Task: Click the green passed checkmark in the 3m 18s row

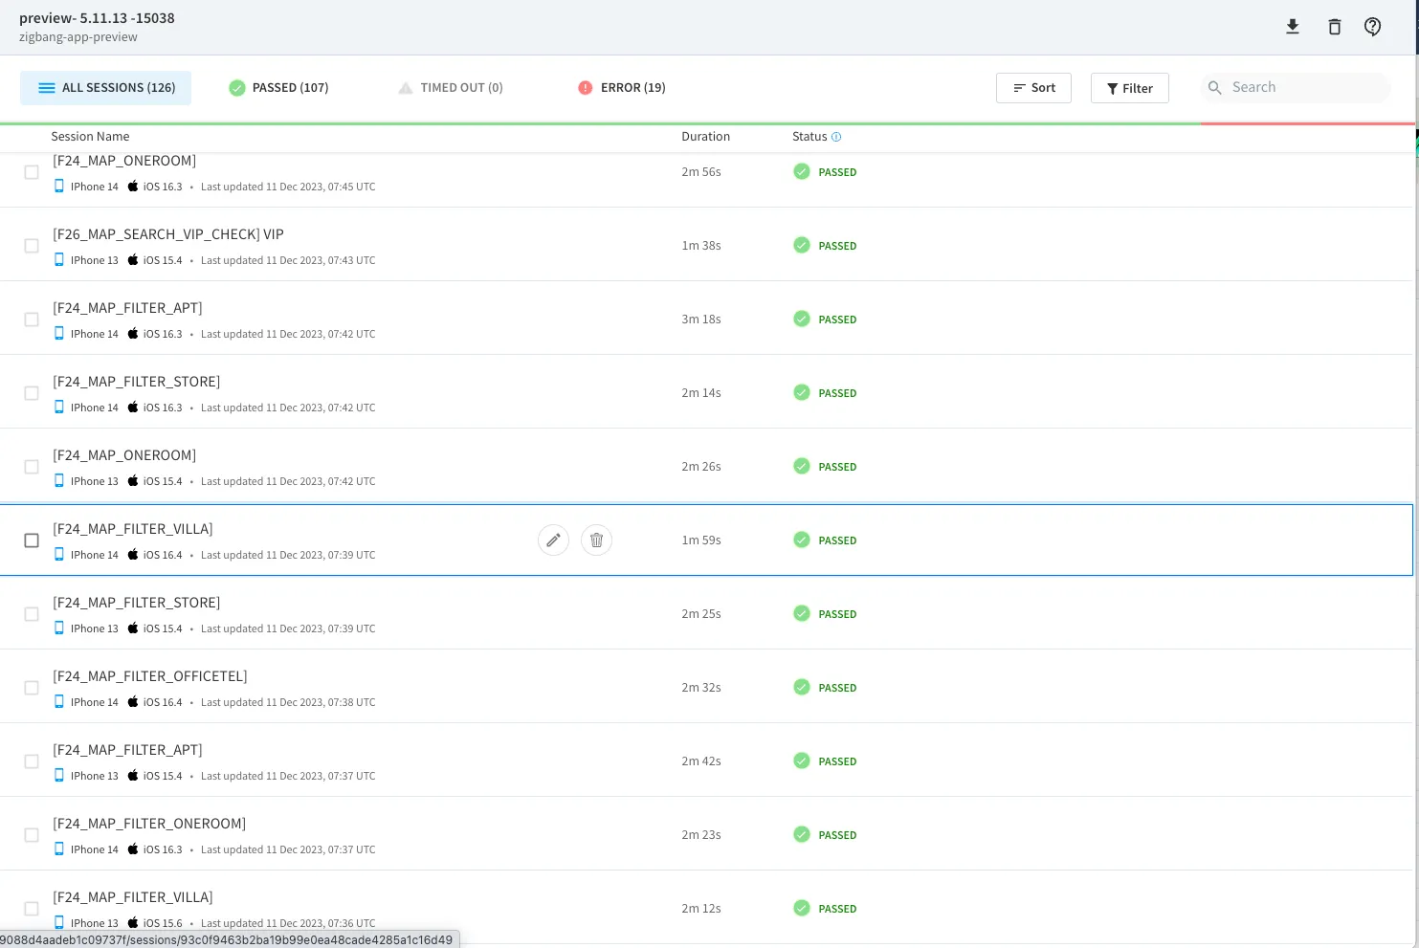Action: tap(802, 320)
